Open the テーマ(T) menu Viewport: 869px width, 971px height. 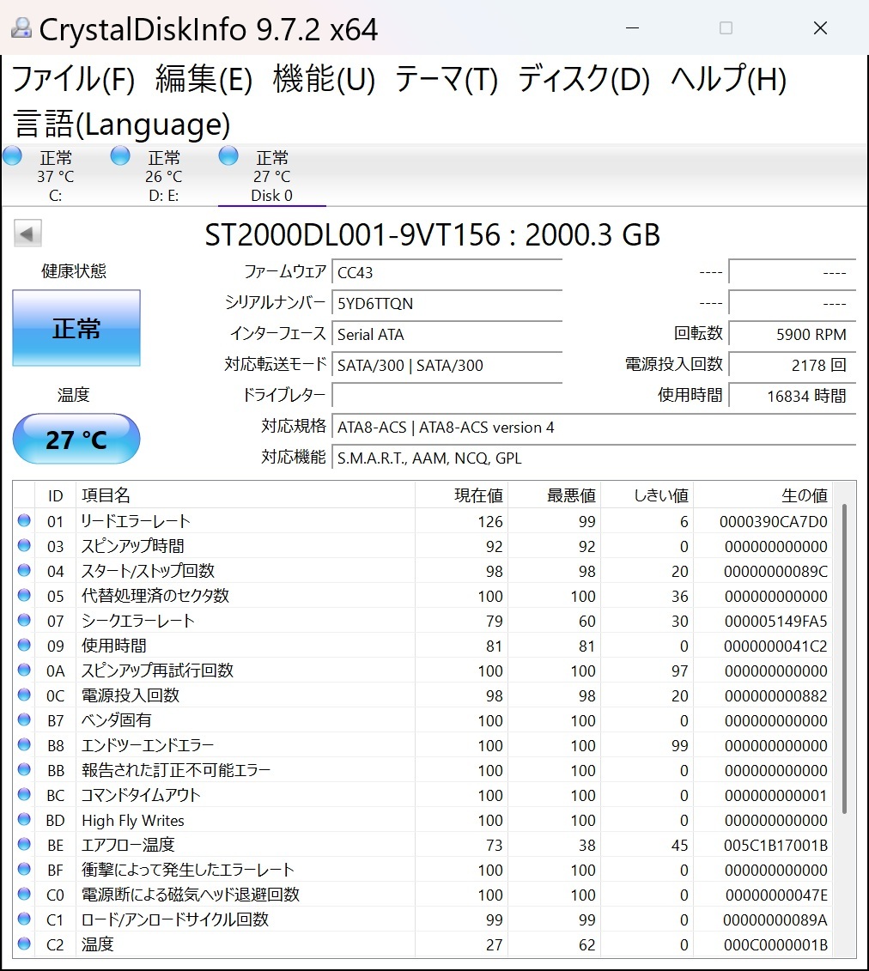click(446, 79)
